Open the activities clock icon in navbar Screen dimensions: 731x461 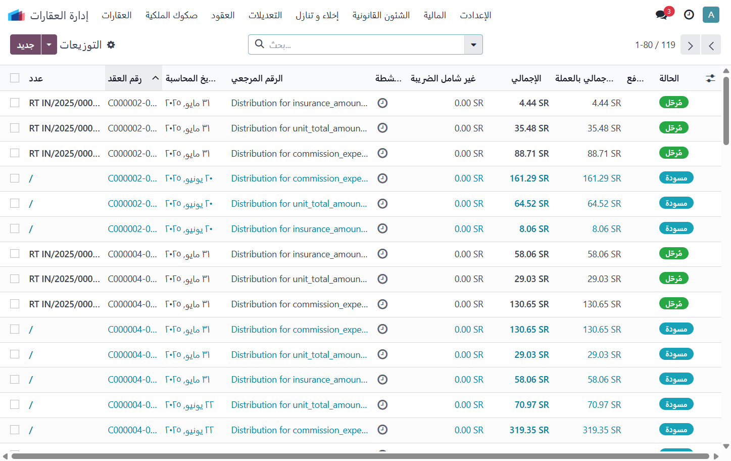pyautogui.click(x=689, y=15)
